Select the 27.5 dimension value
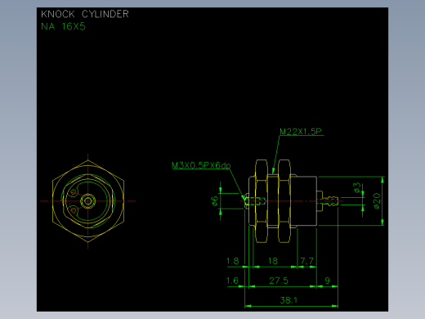 pyautogui.click(x=279, y=281)
